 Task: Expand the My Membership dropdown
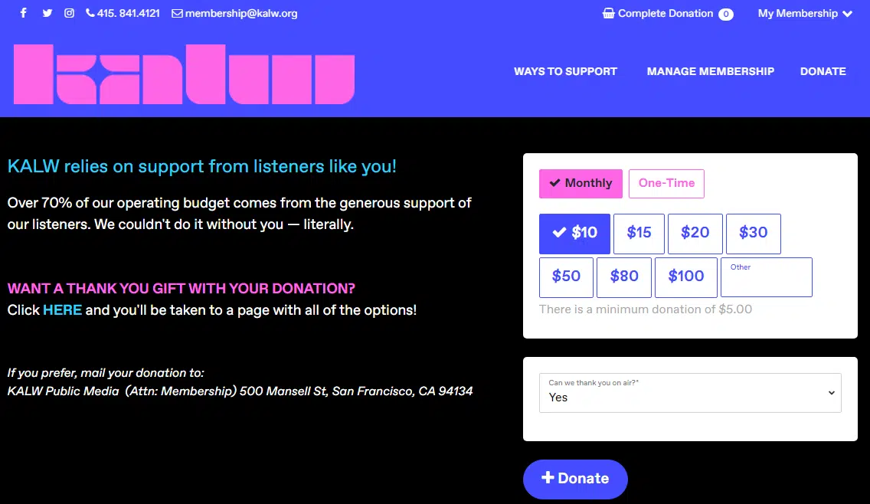tap(805, 13)
